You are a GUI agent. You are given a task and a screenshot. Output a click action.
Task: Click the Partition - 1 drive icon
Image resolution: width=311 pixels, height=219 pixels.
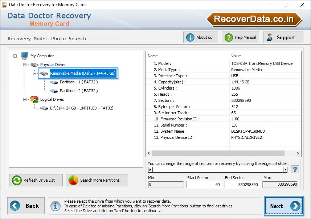pos(54,82)
